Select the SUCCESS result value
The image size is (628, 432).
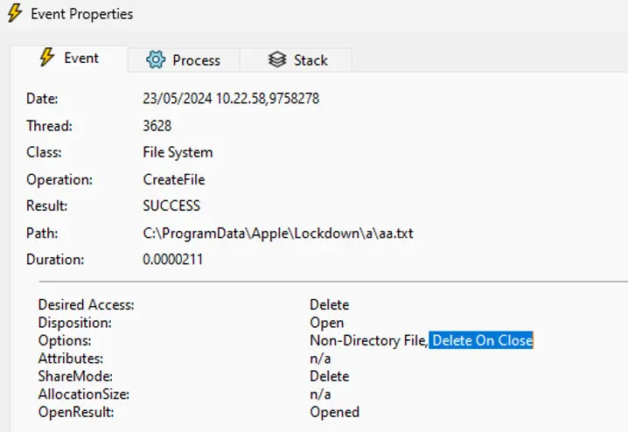click(x=171, y=206)
